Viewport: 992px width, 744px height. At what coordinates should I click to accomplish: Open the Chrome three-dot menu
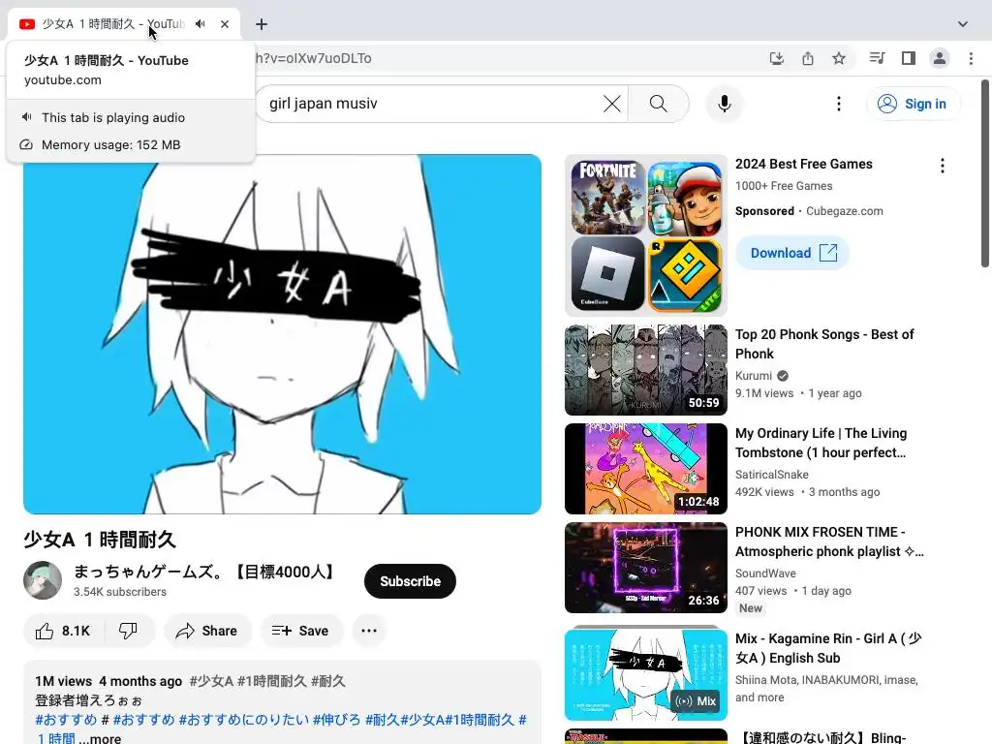(x=971, y=58)
